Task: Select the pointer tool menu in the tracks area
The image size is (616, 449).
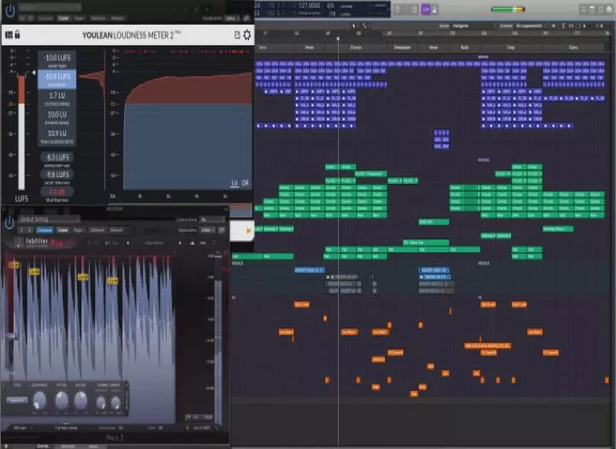Action: pos(353,26)
